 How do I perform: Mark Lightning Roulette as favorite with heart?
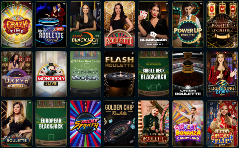click(x=235, y=4)
